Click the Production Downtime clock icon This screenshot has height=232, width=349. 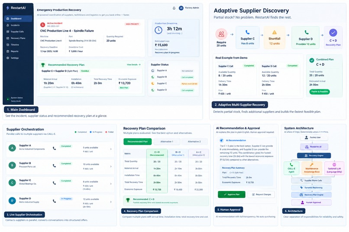click(158, 30)
